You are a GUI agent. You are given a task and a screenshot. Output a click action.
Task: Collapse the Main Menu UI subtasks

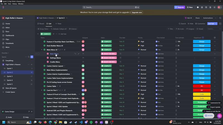click(42, 50)
